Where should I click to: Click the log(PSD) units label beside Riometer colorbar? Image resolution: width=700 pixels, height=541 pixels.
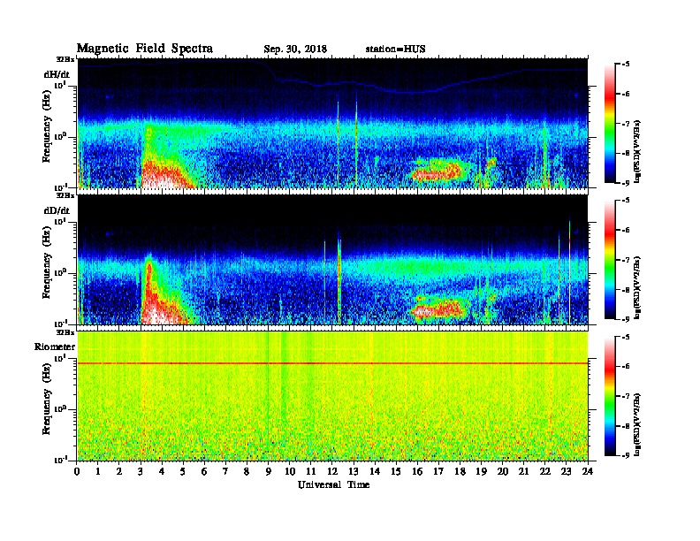637,424
